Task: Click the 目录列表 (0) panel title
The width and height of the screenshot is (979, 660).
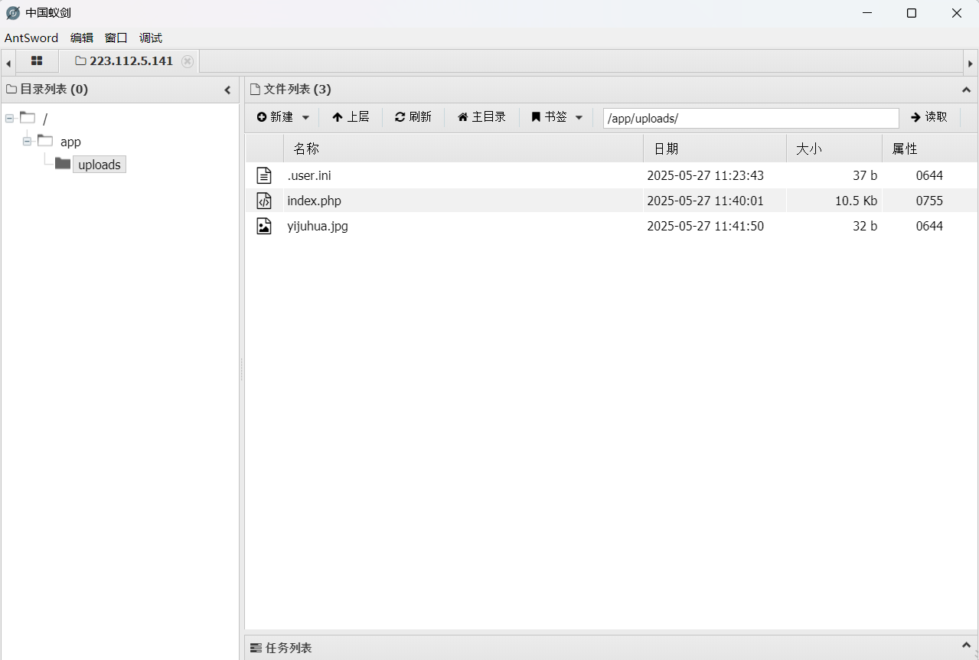Action: coord(54,90)
